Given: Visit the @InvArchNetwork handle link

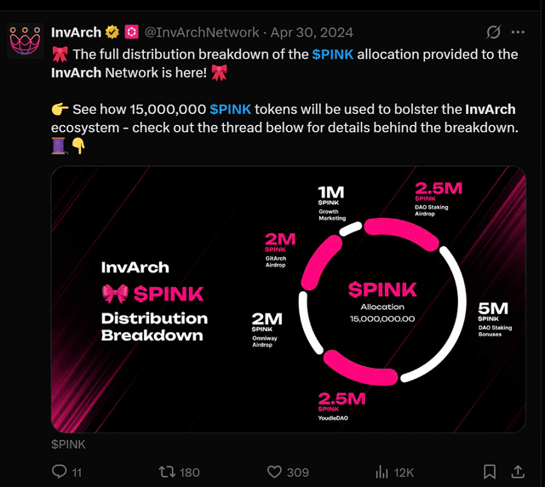Looking at the screenshot, I should click(x=202, y=32).
